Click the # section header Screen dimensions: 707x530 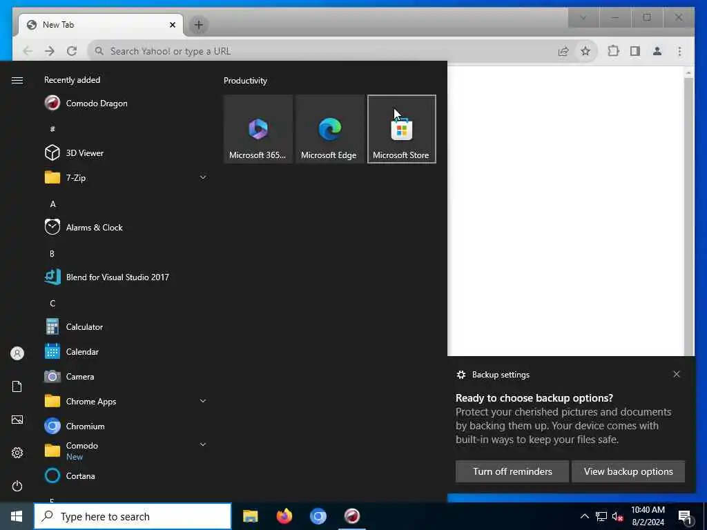(x=52, y=129)
